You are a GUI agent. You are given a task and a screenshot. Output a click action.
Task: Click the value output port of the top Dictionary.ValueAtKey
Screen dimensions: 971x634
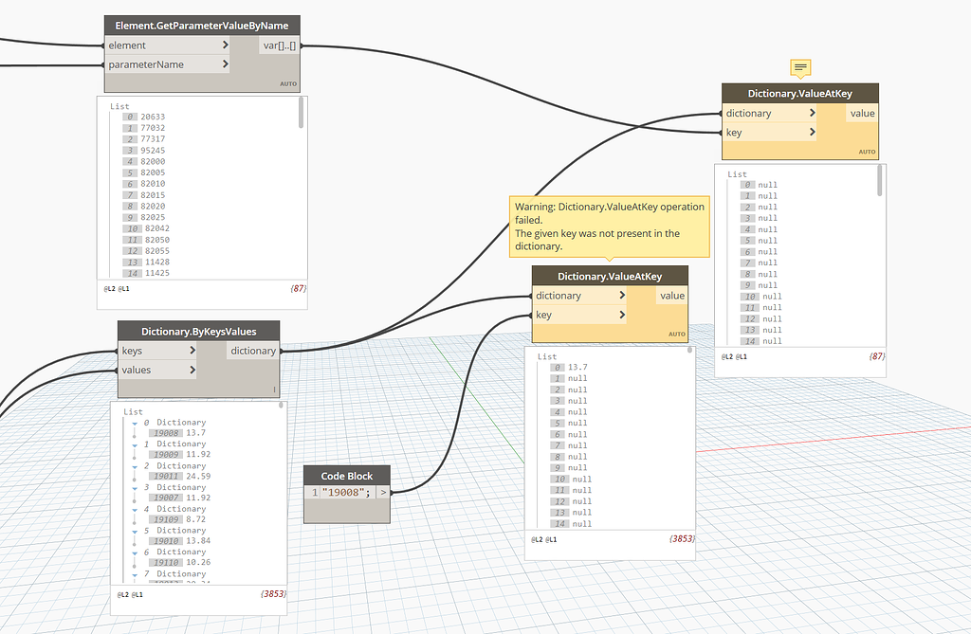pyautogui.click(x=861, y=112)
